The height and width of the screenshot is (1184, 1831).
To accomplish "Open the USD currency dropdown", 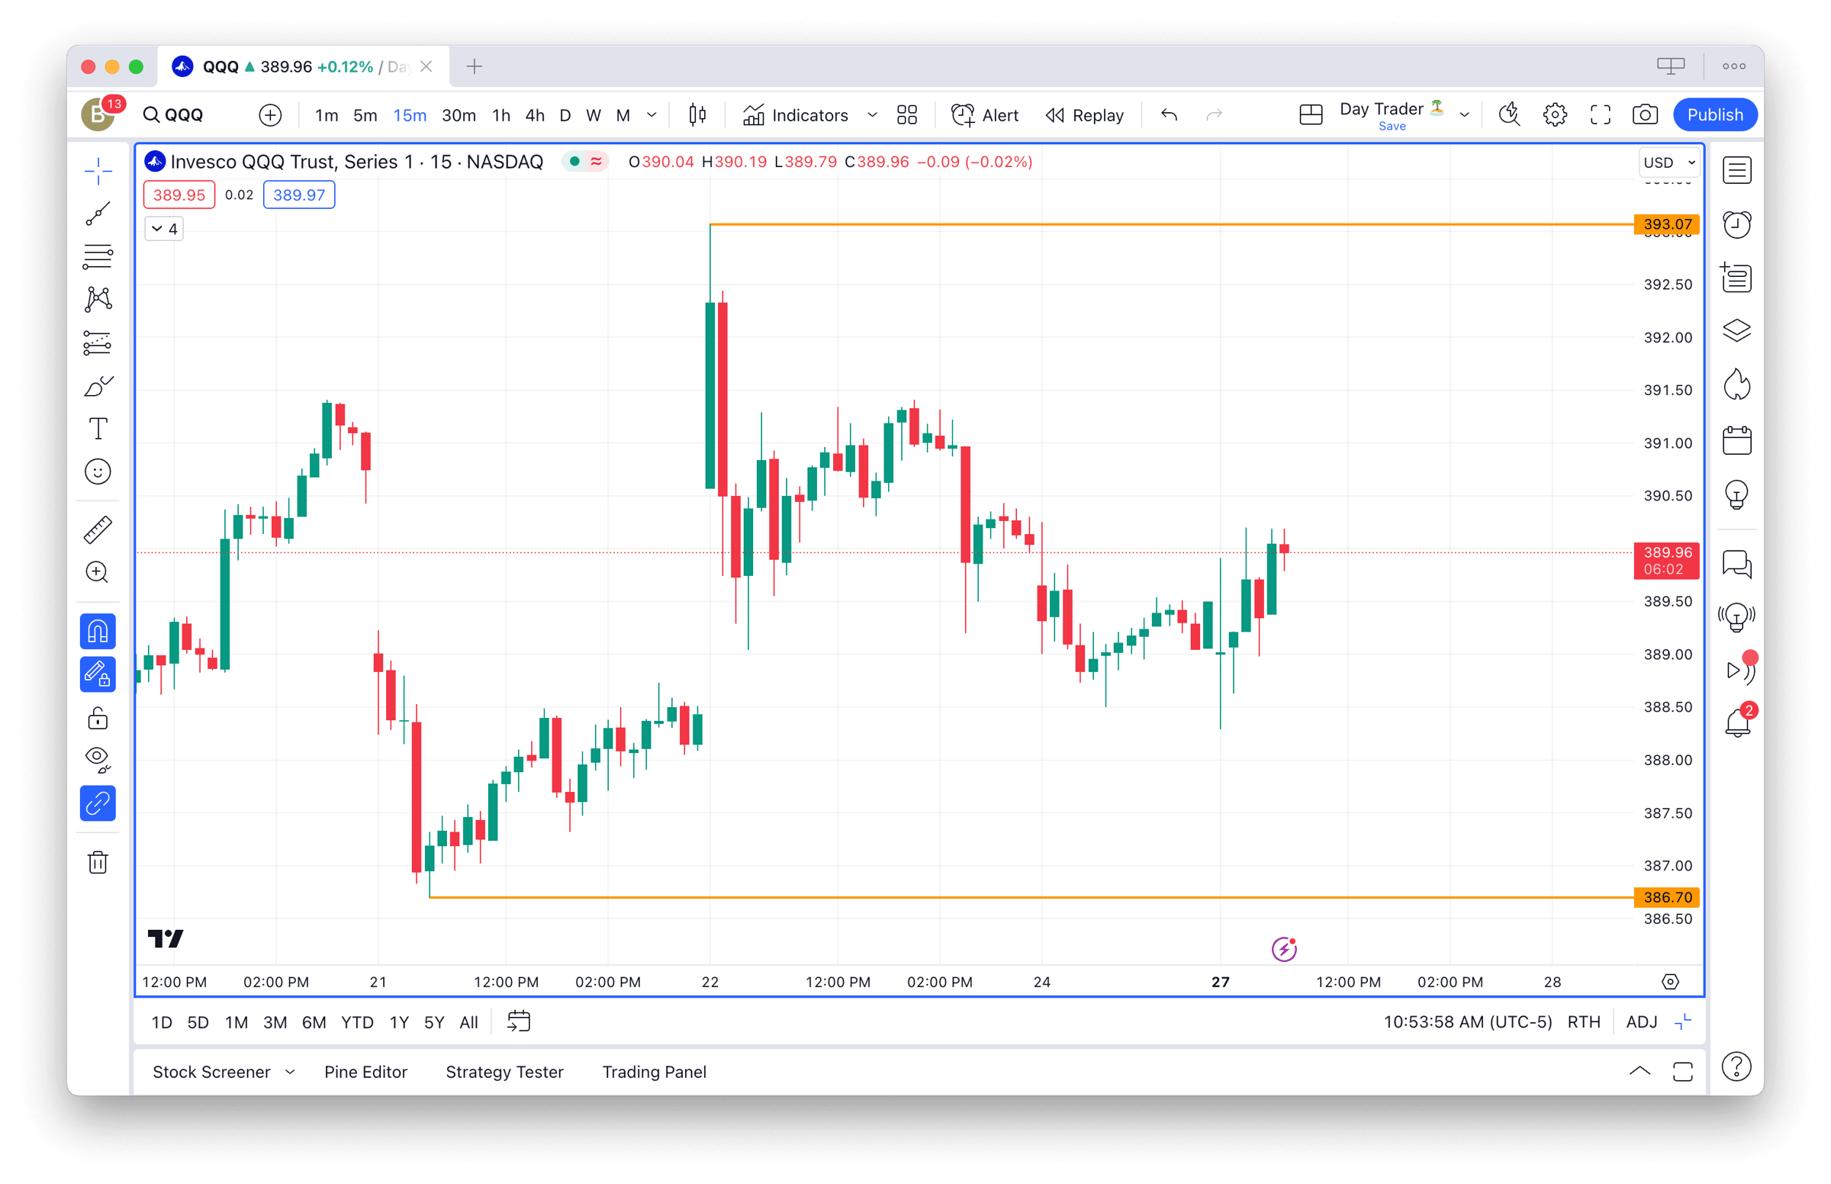I will tap(1668, 162).
